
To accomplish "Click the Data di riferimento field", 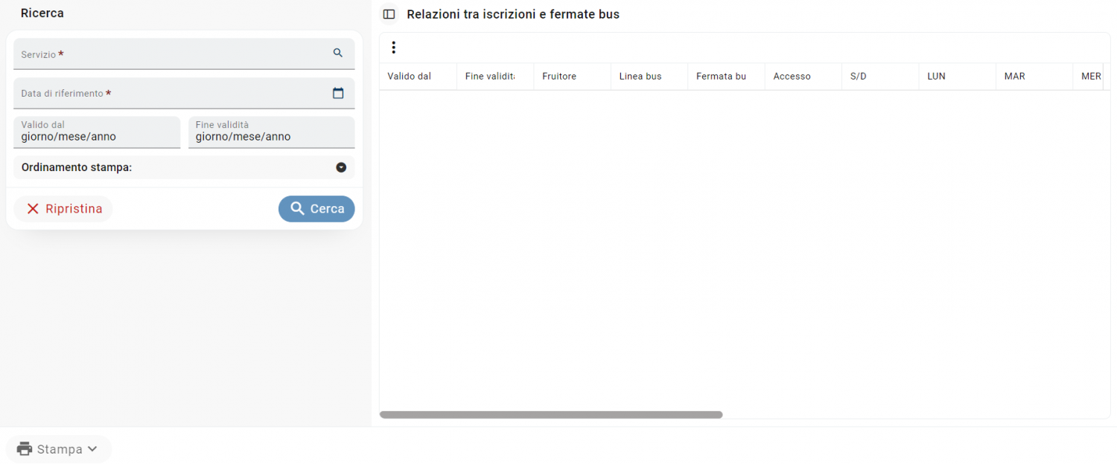I will (x=171, y=94).
